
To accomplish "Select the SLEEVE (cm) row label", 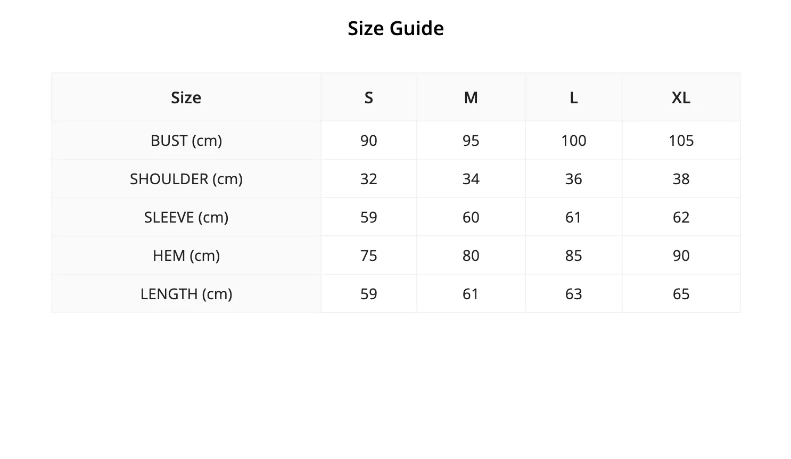I will click(186, 217).
